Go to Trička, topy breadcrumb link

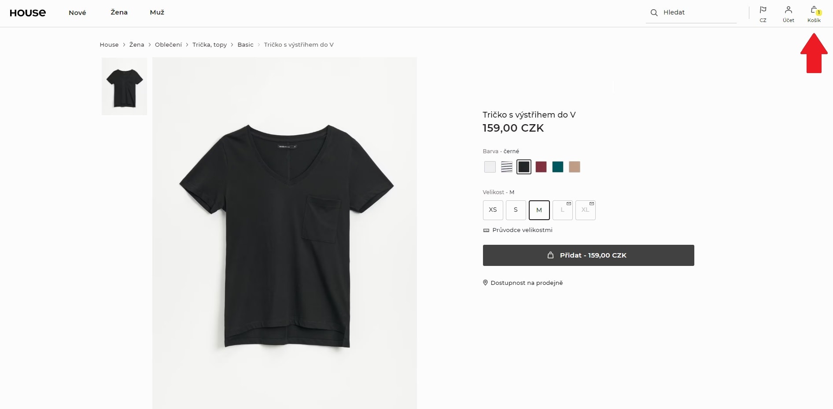tap(210, 44)
